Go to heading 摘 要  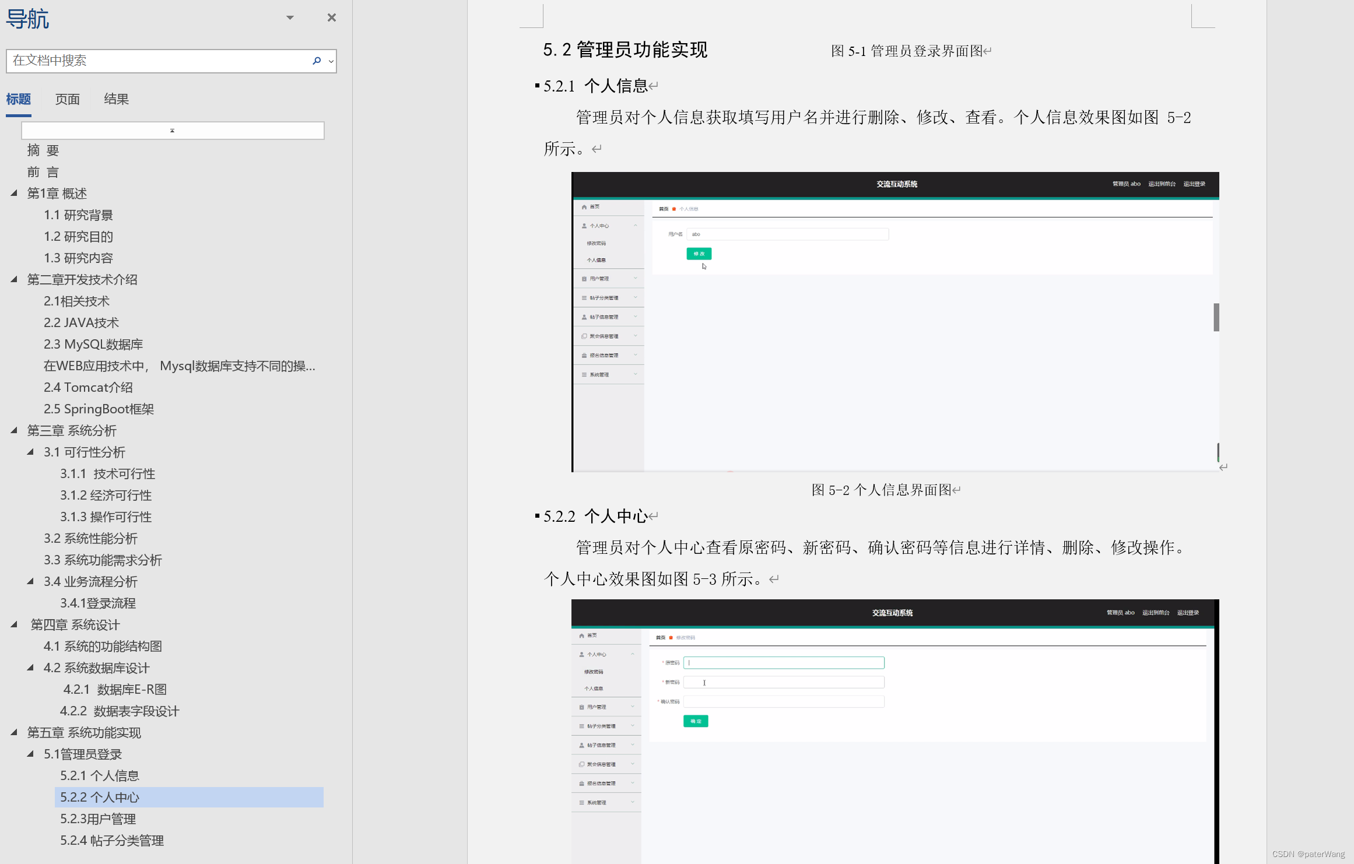43,150
